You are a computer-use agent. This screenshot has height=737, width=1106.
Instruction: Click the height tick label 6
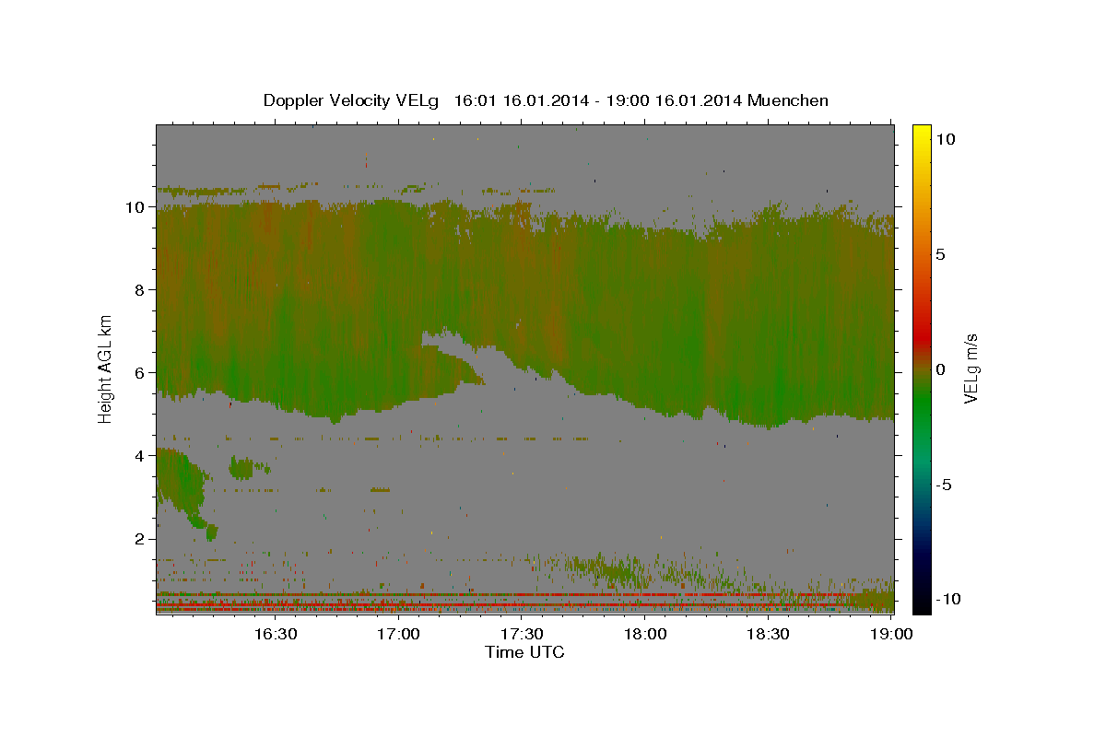142,373
